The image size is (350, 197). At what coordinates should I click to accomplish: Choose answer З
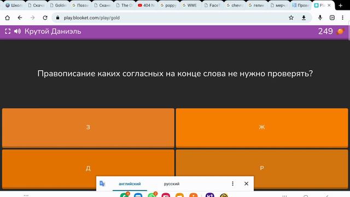(88, 128)
